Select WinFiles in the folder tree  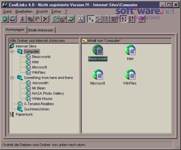(x=39, y=73)
